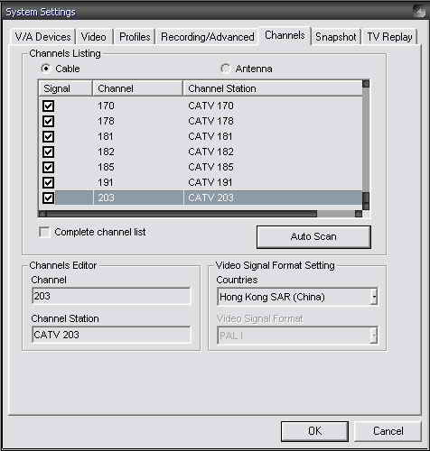Click the list's vertical scrollbar down arrow

tap(366, 206)
